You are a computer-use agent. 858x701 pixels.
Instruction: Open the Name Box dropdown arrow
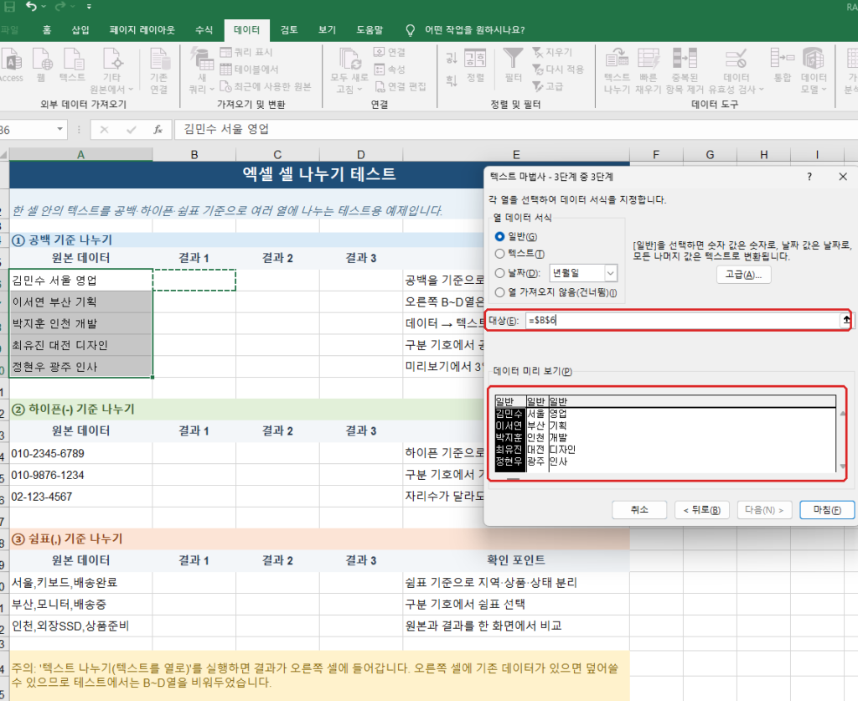tap(59, 130)
